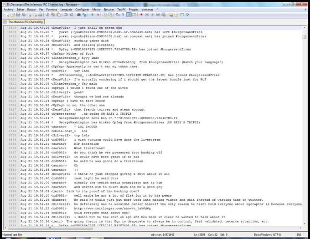
Task: Open the Macro menu
Action: 96,10
